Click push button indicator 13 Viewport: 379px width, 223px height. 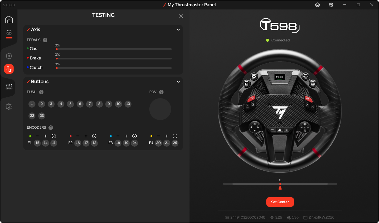pyautogui.click(x=128, y=104)
